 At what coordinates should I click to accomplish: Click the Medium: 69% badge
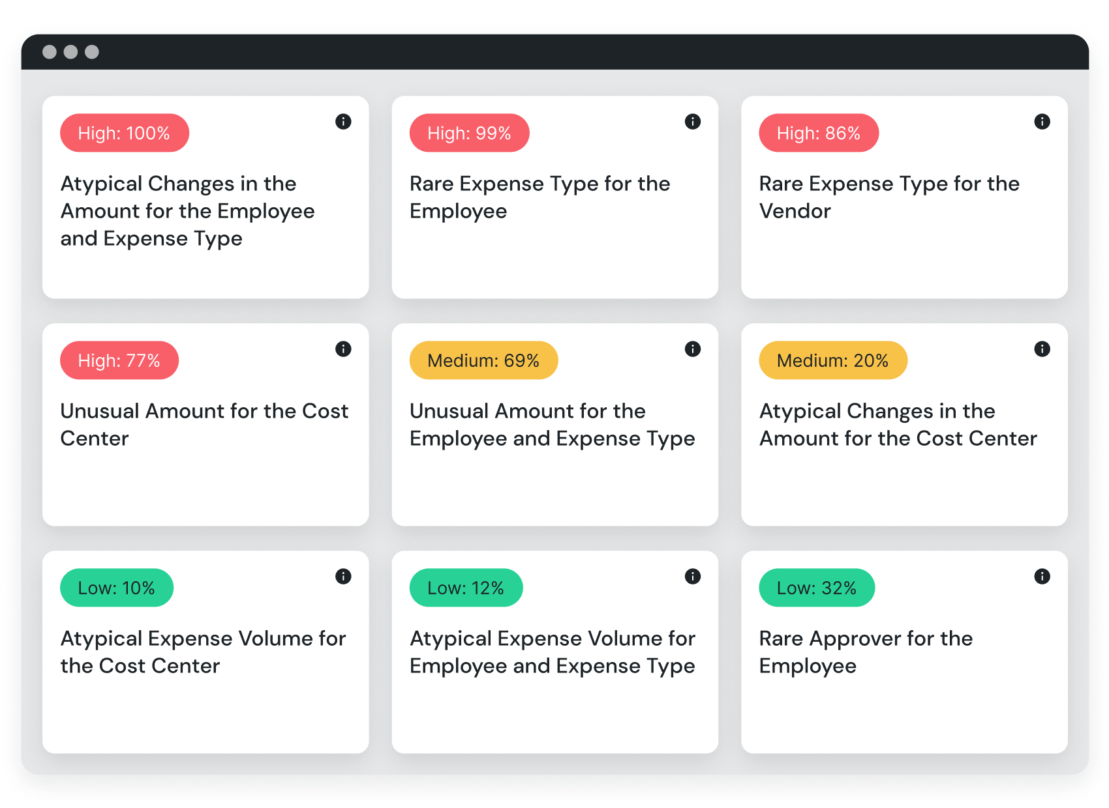tap(483, 360)
